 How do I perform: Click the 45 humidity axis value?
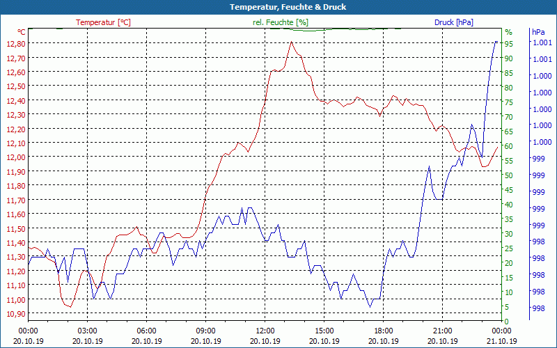click(509, 190)
